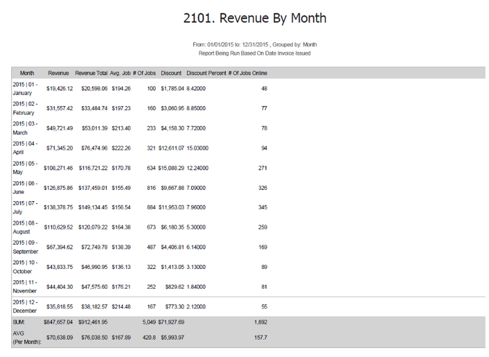The width and height of the screenshot is (489, 357).
Task: Click July discount $11,953.03
Action: point(171,207)
